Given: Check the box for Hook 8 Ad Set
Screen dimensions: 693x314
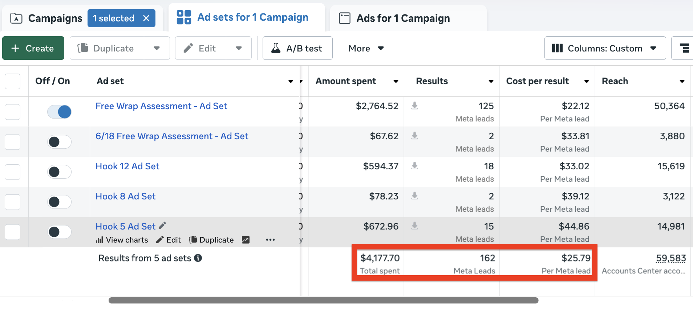Looking at the screenshot, I should point(13,202).
